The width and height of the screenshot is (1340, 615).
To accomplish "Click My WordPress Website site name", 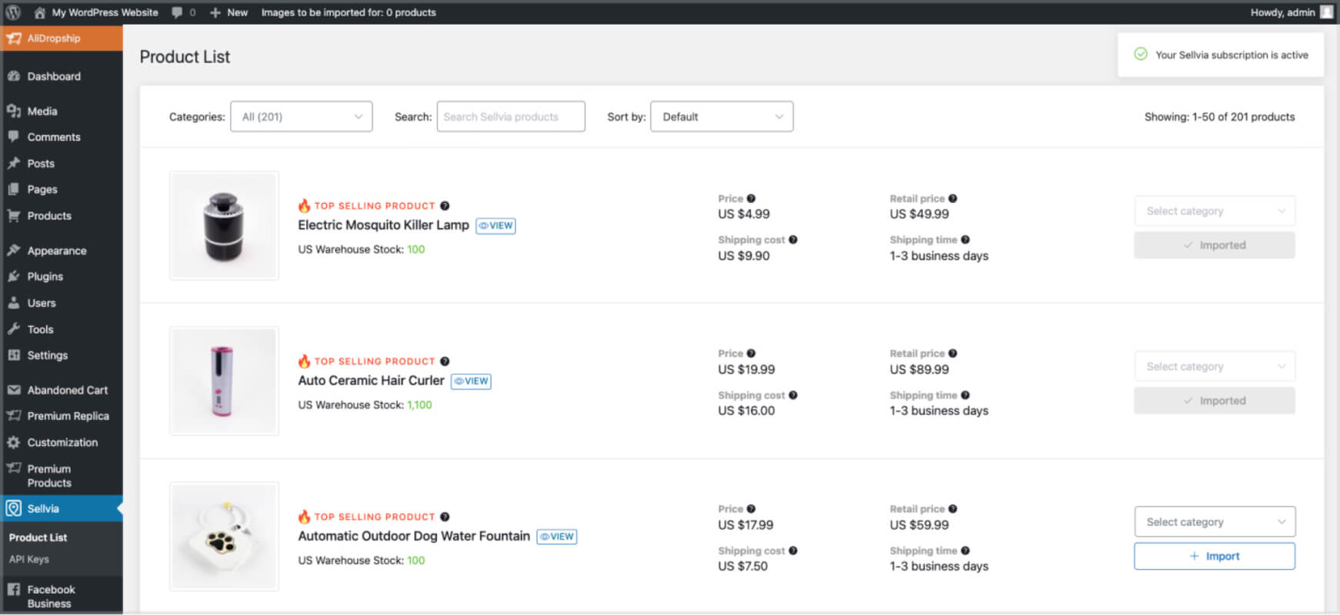I will (105, 12).
